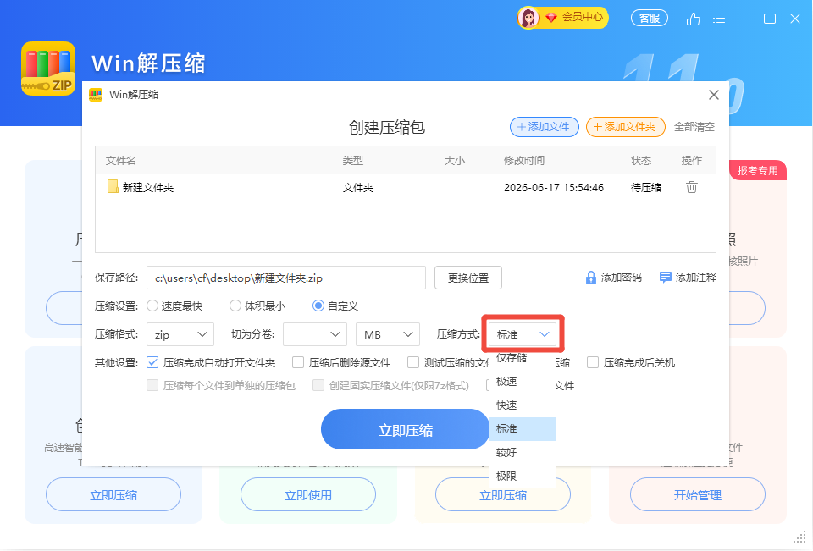Open the zip 压缩格式 dropdown

pos(180,334)
